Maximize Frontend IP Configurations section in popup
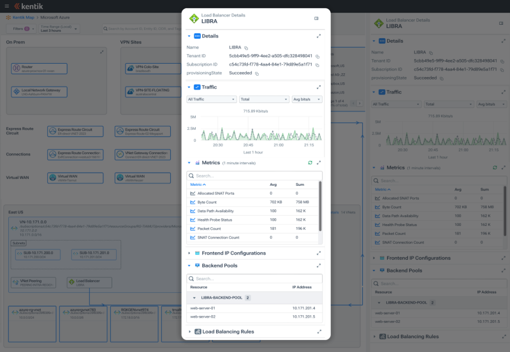Viewport: 510px width, 352px height. (319, 253)
